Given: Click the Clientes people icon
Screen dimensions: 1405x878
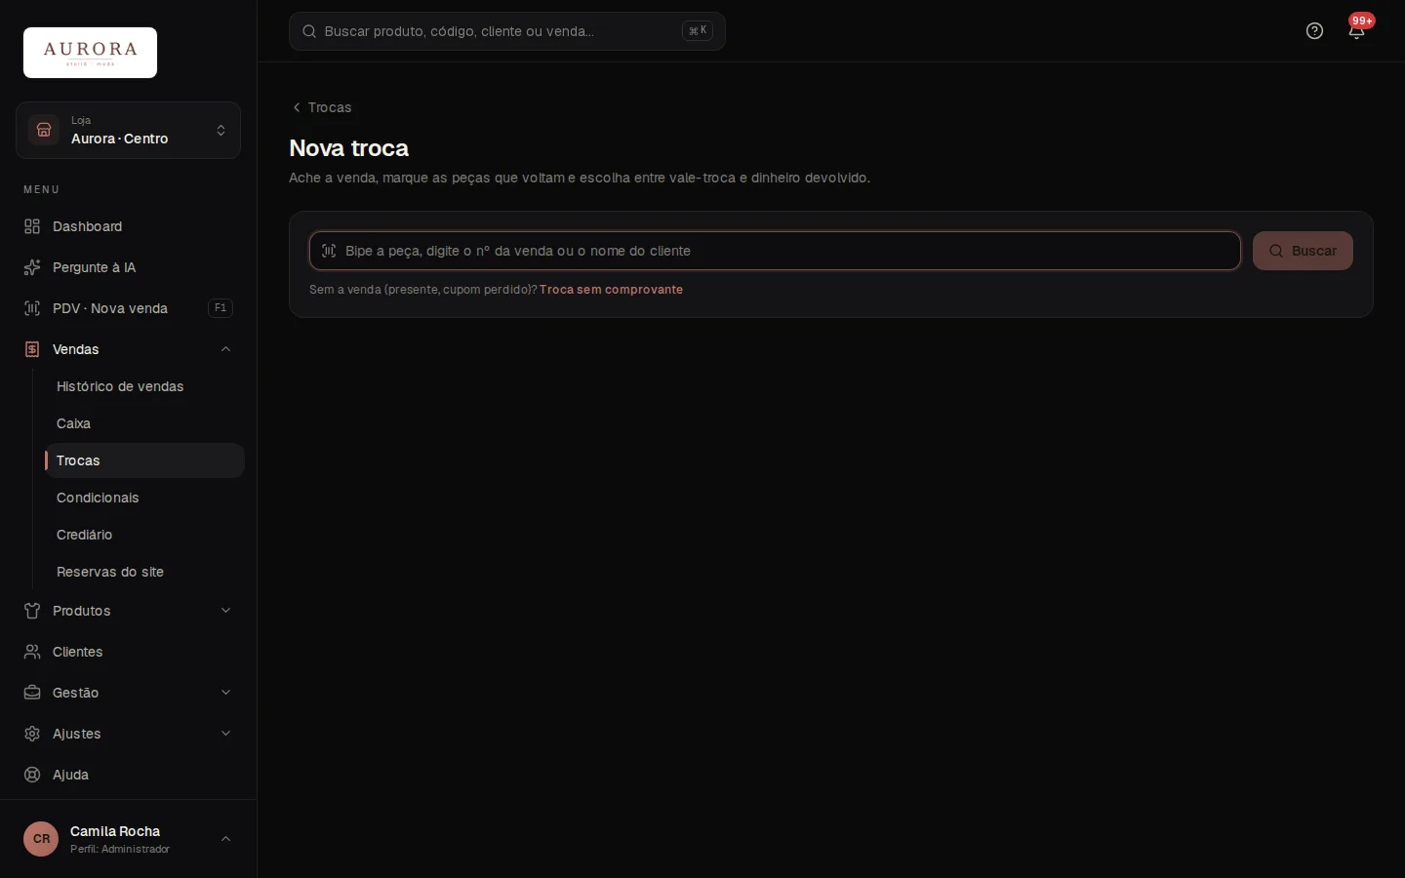Looking at the screenshot, I should click(x=32, y=652).
